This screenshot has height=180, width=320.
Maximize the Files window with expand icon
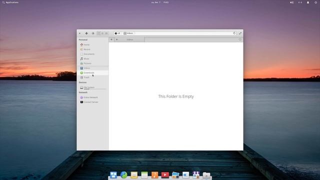240,33
